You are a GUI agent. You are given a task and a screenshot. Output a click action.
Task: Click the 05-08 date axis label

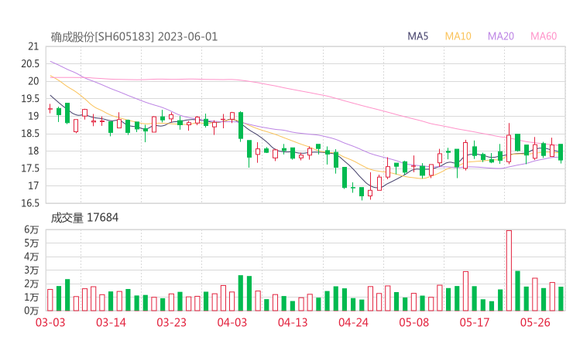414,322
